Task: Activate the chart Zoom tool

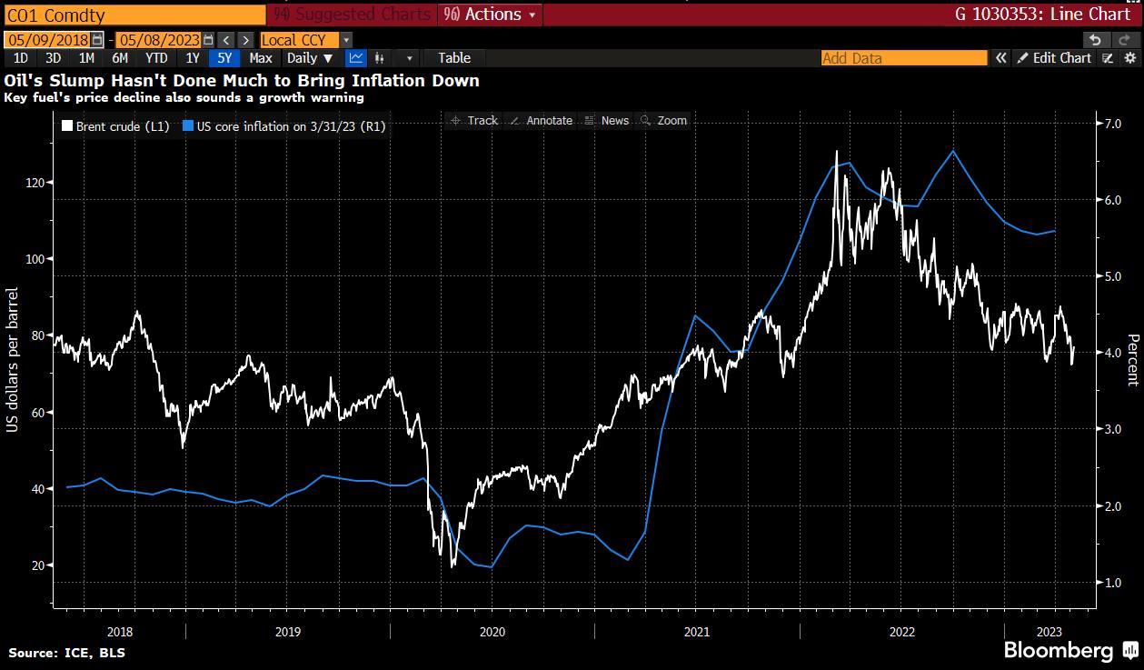Action: tap(663, 120)
